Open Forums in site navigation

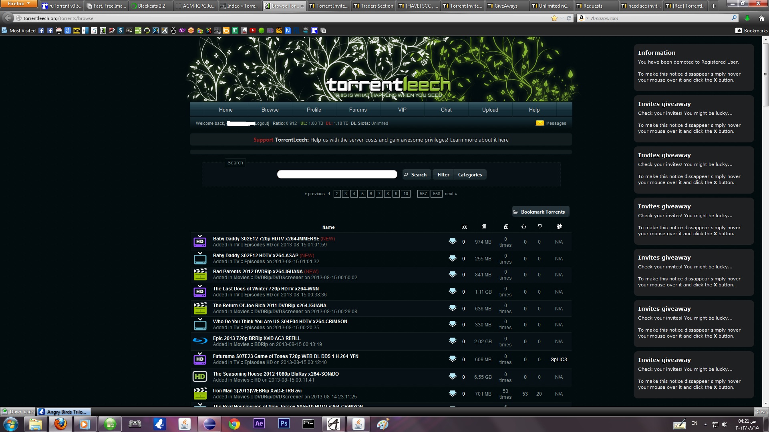pos(358,110)
